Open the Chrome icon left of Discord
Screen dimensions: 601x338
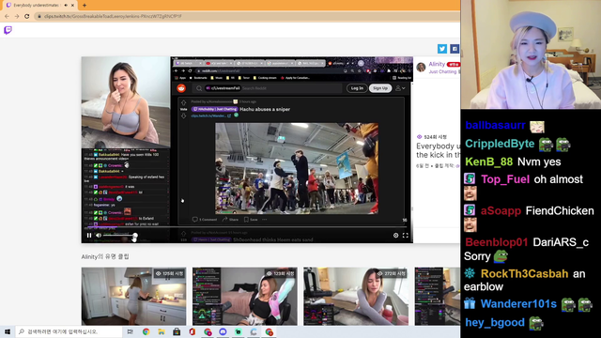pos(208,331)
